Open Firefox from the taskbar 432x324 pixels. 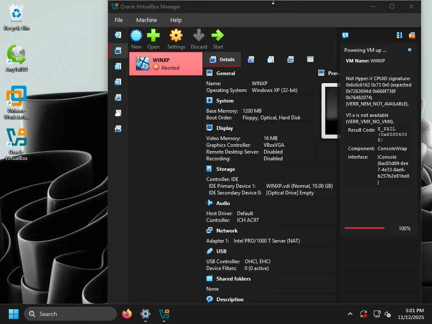click(127, 314)
